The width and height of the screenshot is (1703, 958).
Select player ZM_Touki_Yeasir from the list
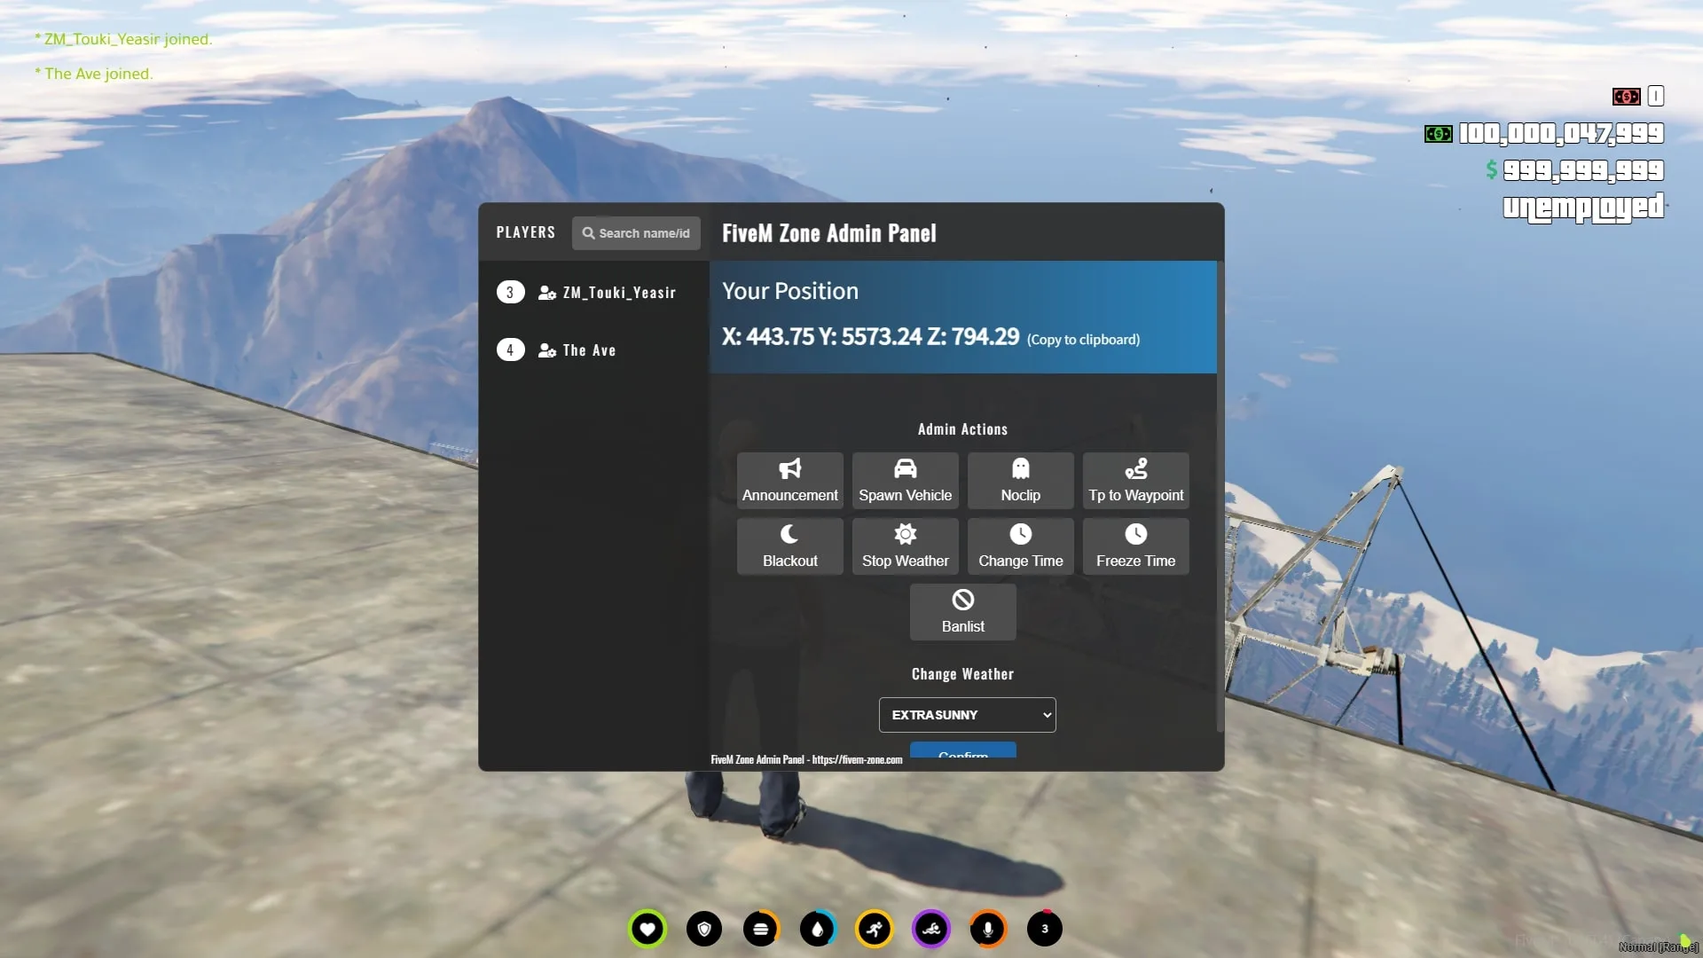[x=618, y=293]
